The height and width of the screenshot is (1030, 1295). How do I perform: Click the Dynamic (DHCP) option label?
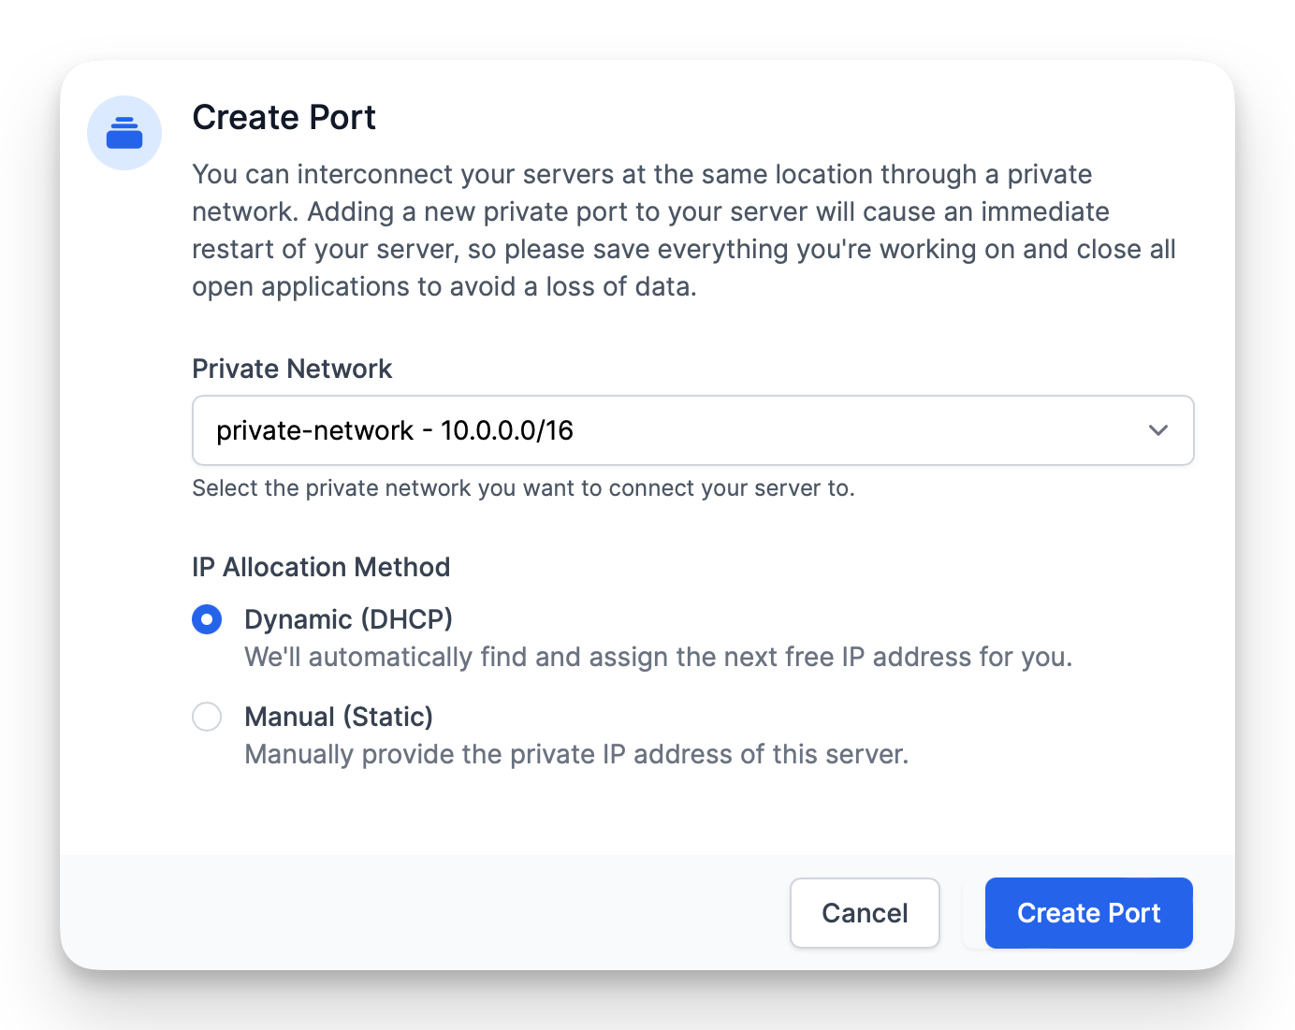click(x=348, y=619)
